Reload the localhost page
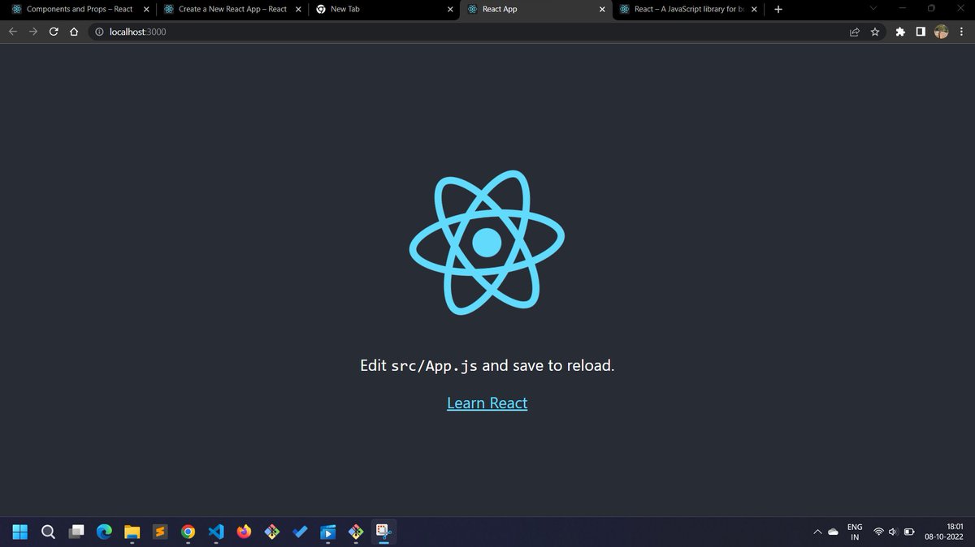The image size is (975, 547). (54, 32)
